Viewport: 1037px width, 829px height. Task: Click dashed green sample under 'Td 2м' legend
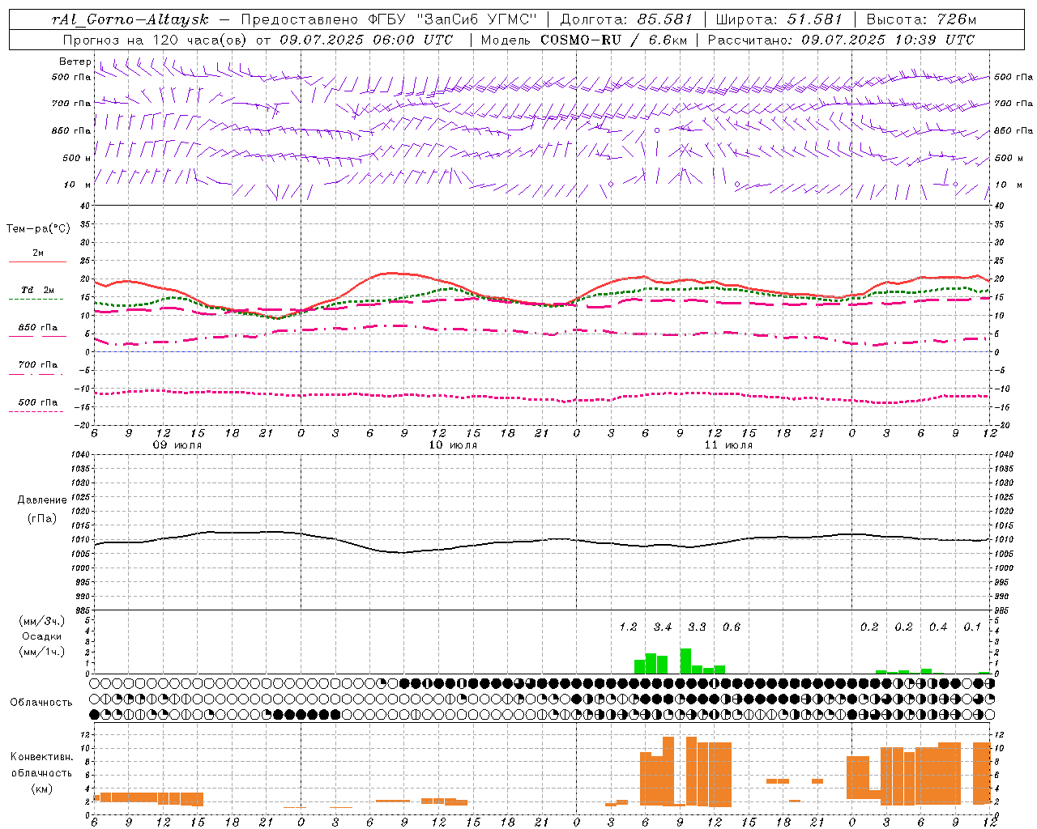36,300
